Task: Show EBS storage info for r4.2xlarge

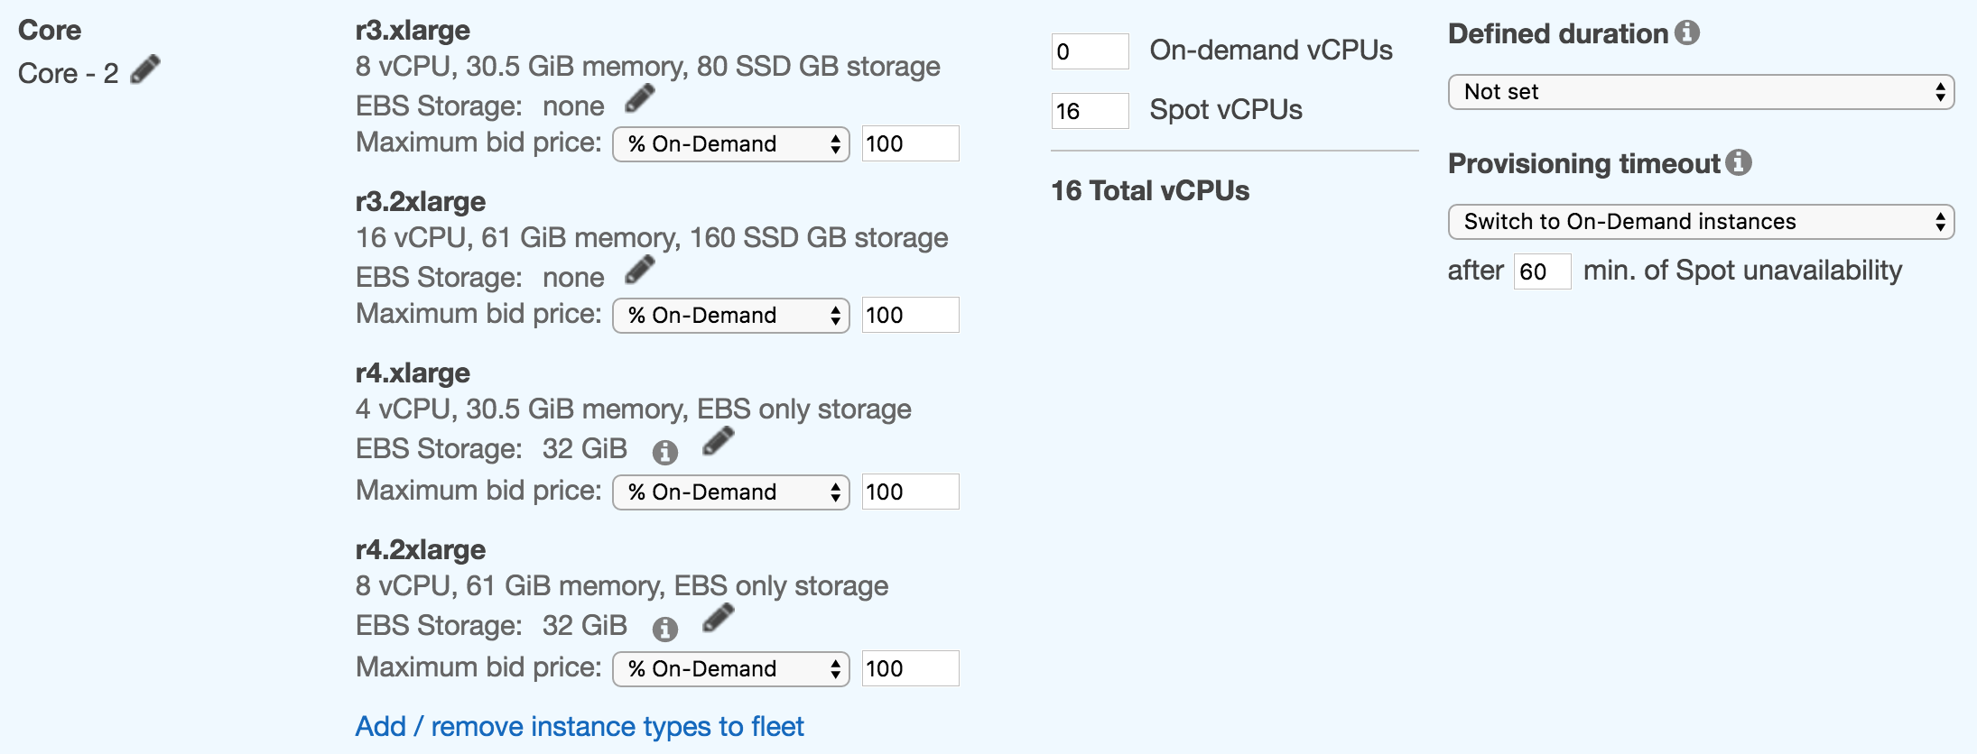Action: pos(665,629)
